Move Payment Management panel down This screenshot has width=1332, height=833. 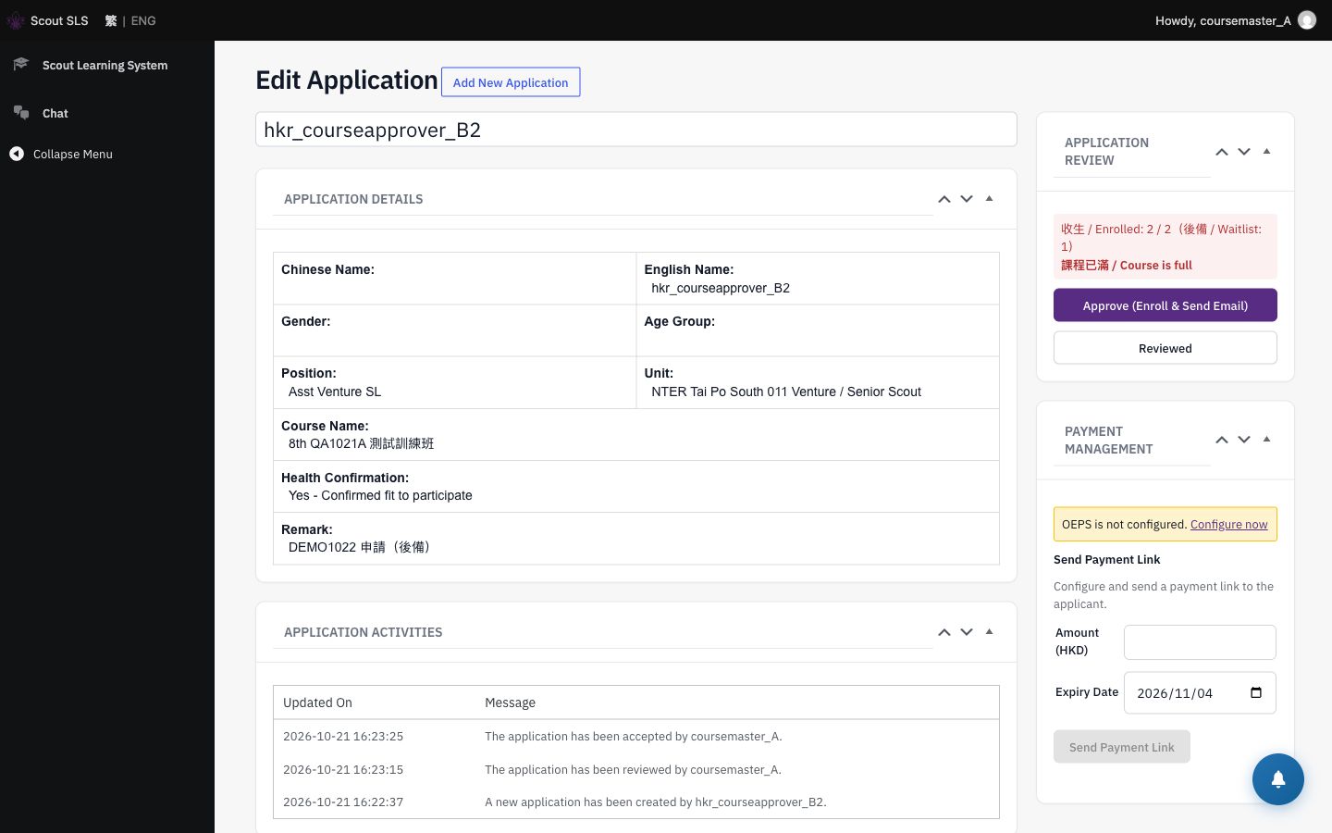(x=1244, y=440)
